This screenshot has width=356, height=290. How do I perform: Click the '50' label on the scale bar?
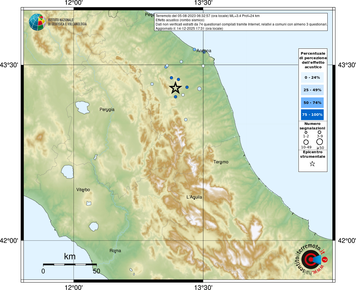(96, 271)
